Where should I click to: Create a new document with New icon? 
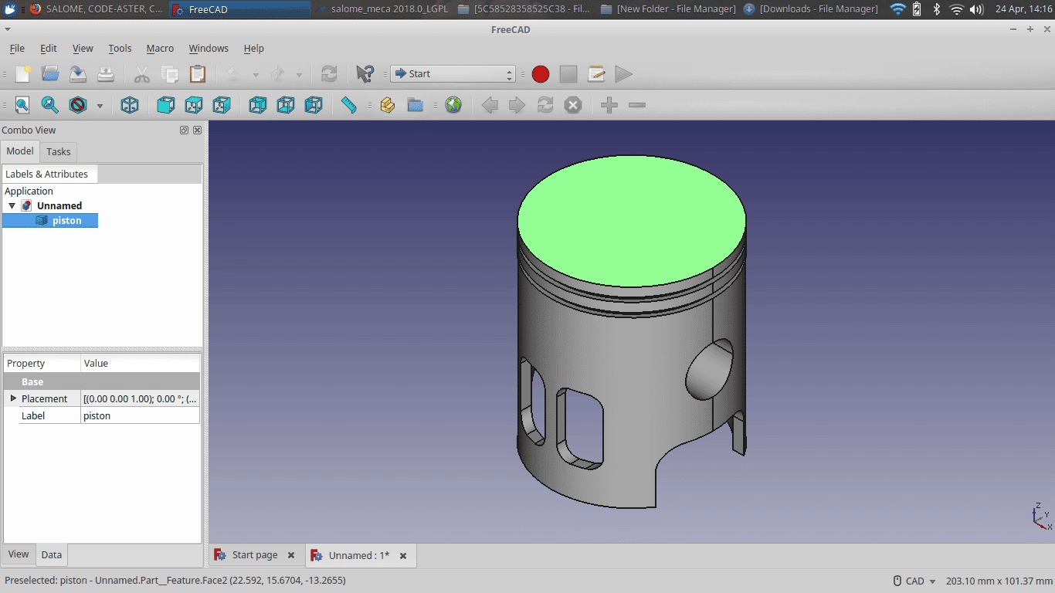[23, 74]
